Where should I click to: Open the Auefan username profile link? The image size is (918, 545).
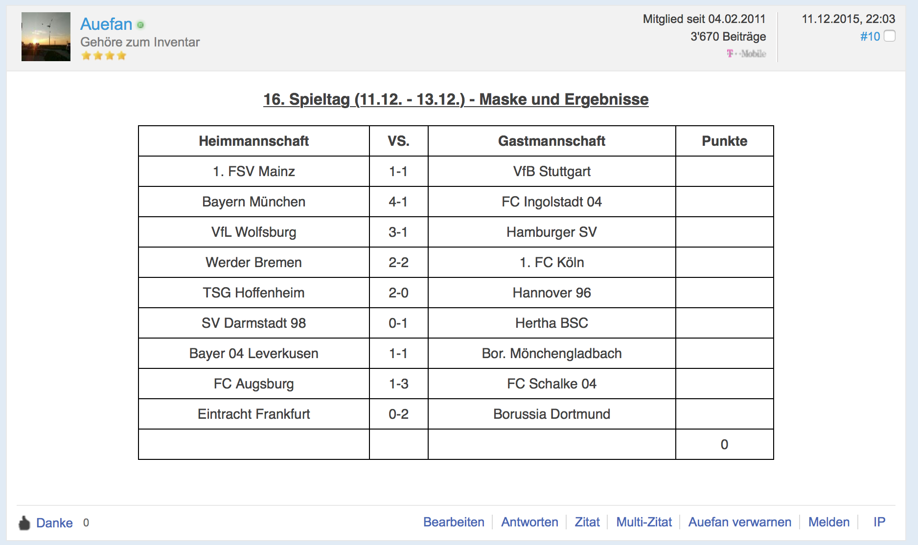pos(106,24)
